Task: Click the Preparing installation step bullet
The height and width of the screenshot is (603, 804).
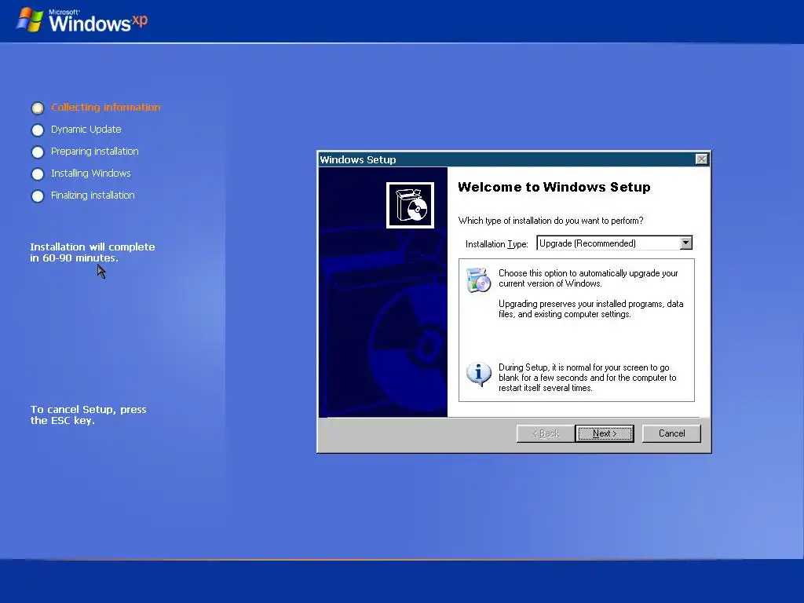Action: click(x=38, y=152)
